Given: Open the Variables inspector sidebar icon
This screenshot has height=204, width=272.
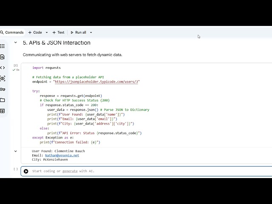Looking at the screenshot, I should [x=3, y=78].
